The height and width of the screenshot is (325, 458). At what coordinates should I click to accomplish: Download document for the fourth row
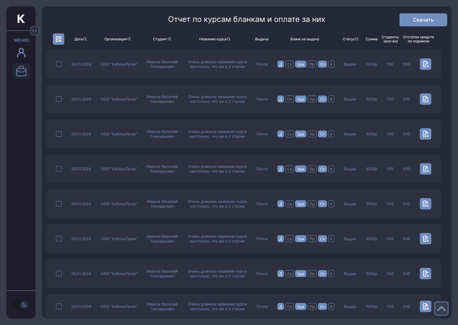click(x=425, y=169)
